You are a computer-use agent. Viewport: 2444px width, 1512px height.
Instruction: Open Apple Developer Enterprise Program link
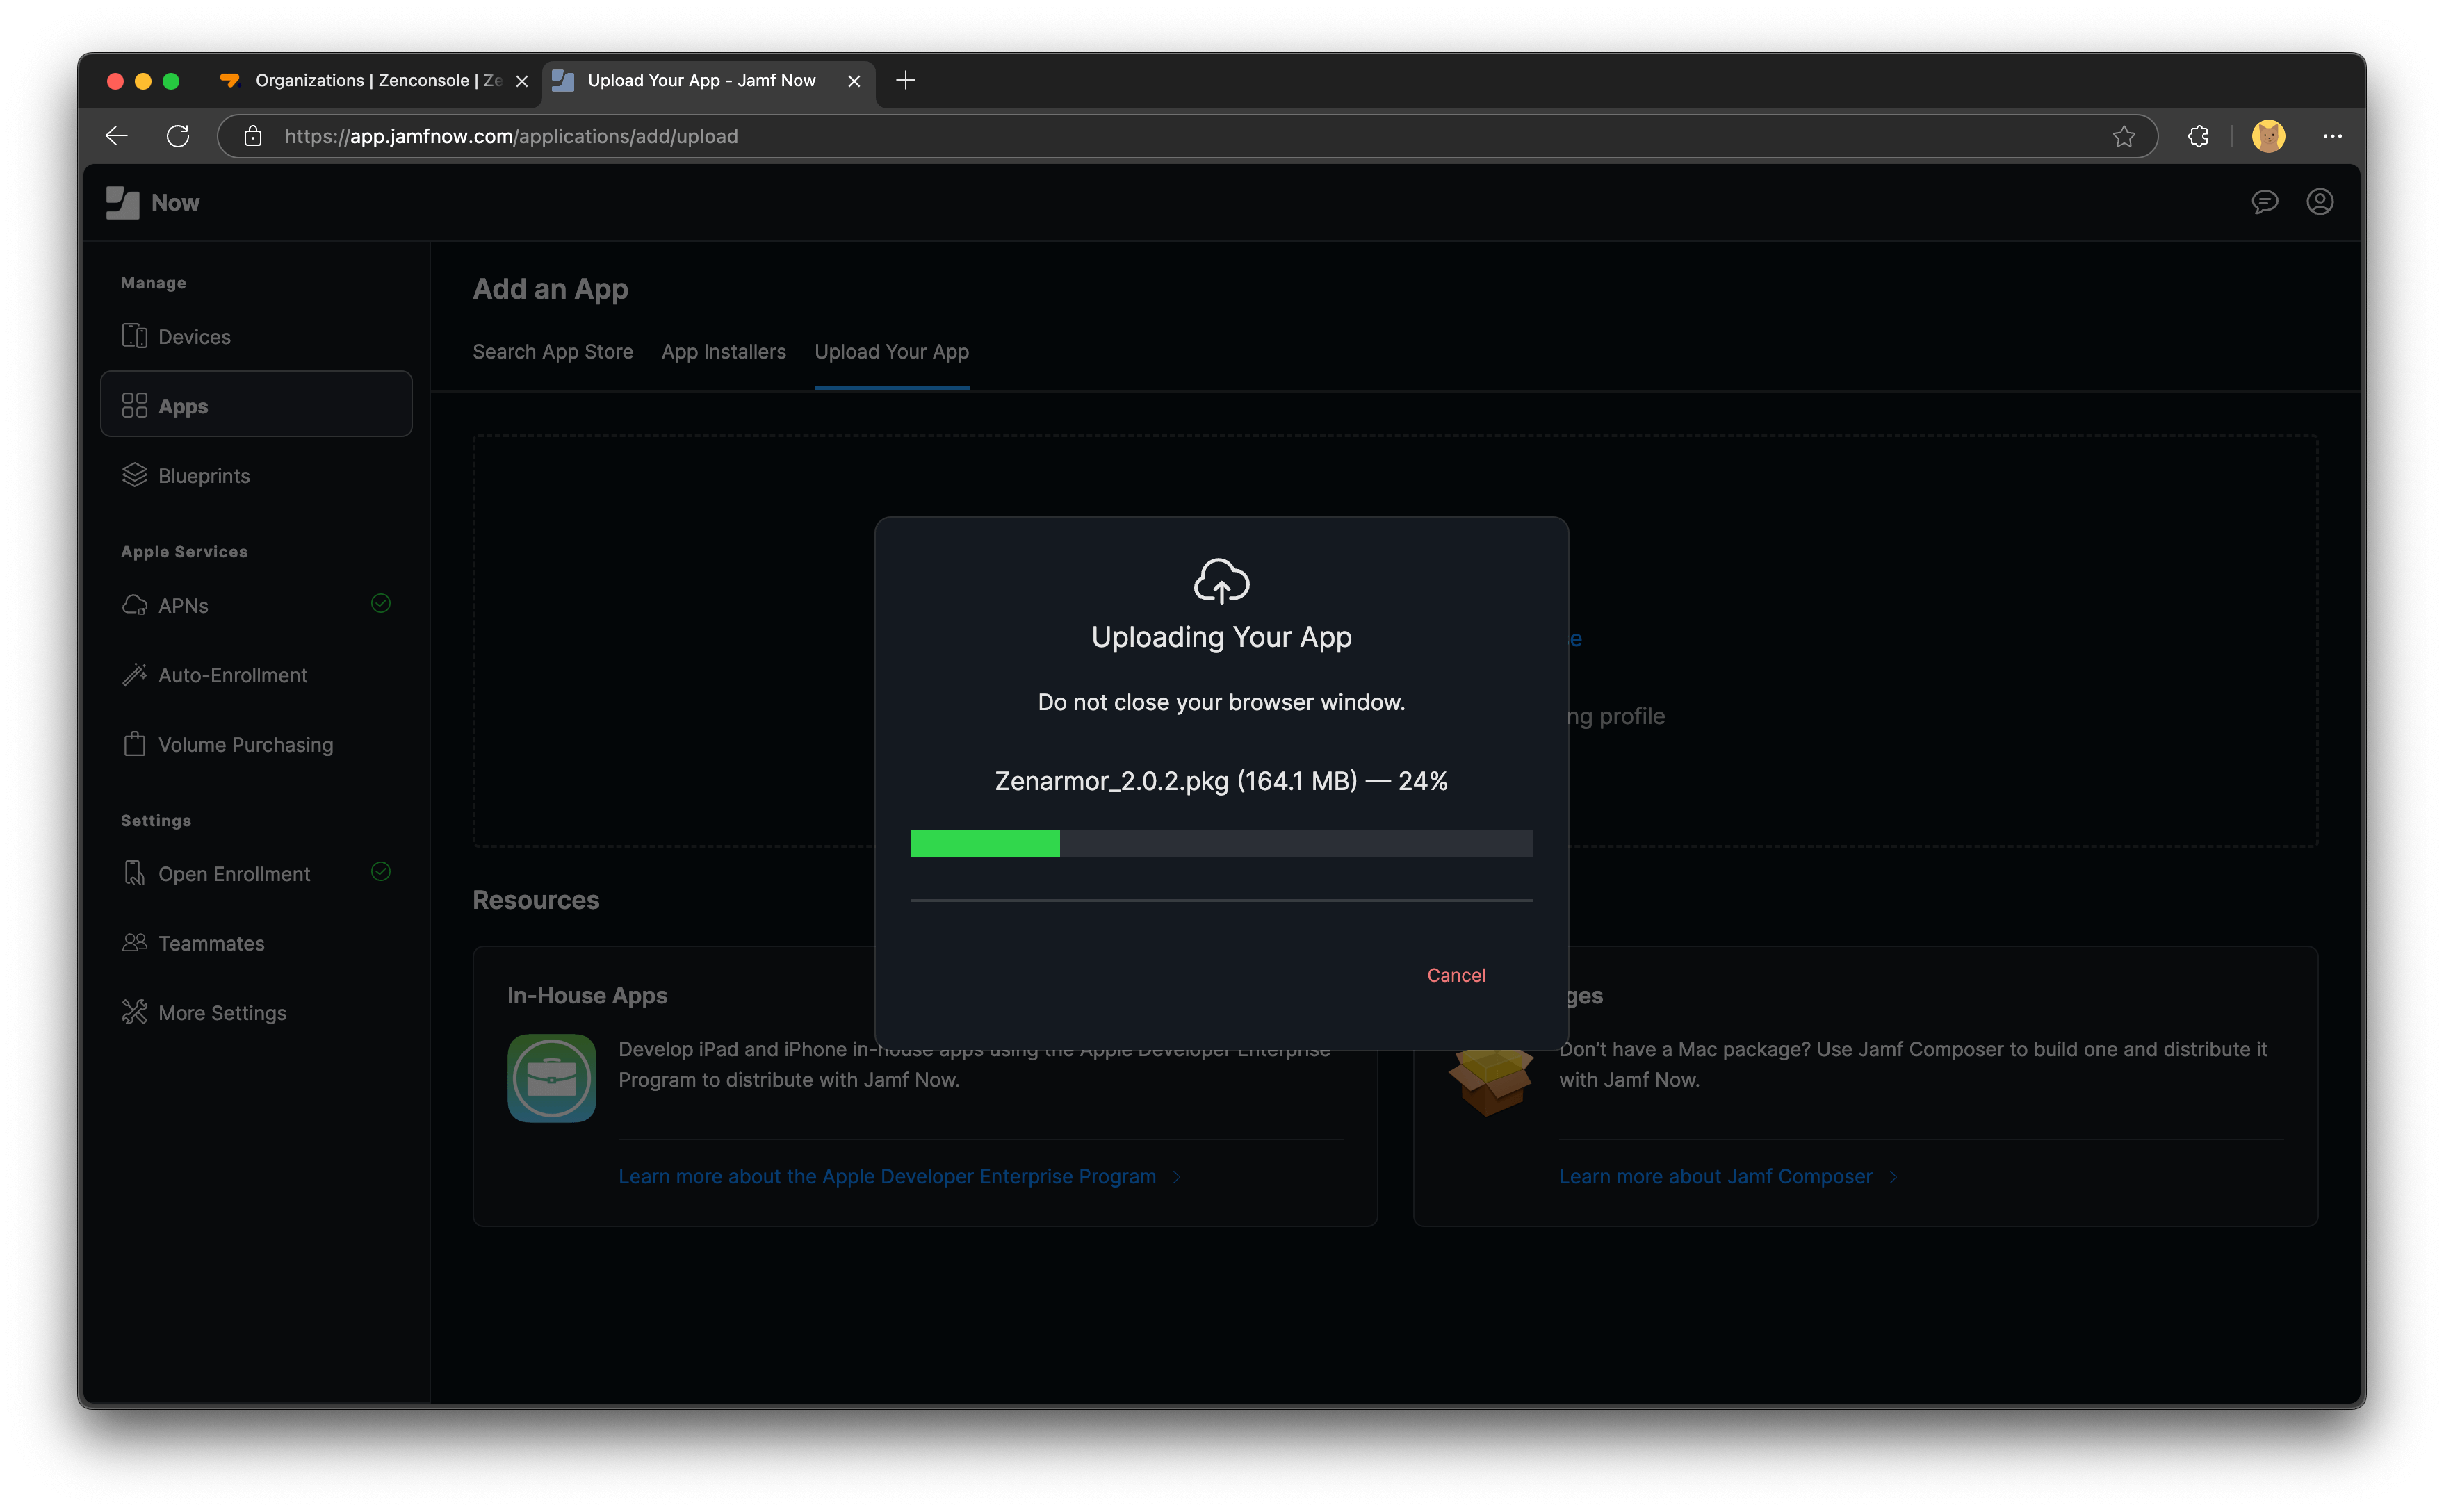coord(886,1177)
